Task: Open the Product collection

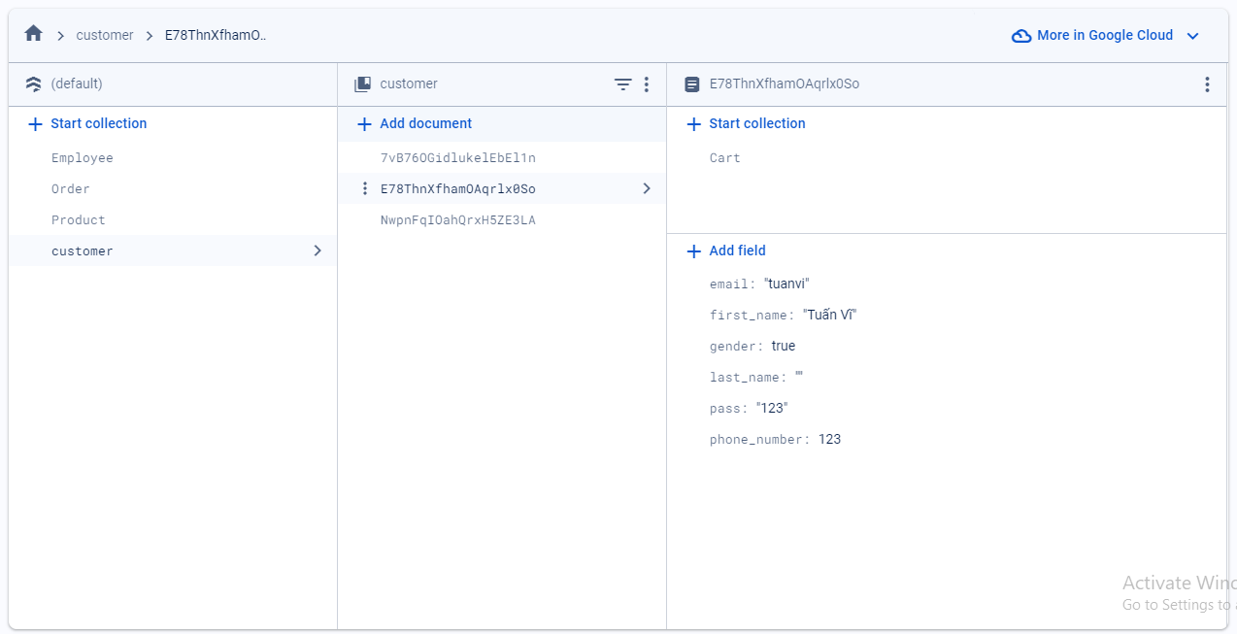Action: click(x=79, y=220)
